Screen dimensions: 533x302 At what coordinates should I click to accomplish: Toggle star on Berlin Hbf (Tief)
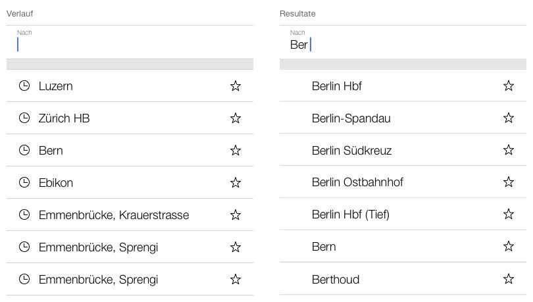[508, 214]
